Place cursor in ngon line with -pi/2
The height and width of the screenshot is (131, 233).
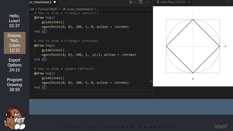pyautogui.click(x=89, y=55)
